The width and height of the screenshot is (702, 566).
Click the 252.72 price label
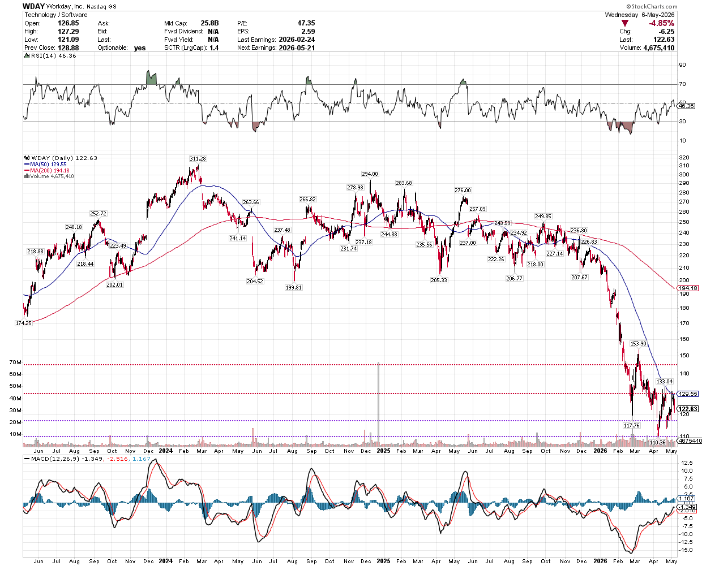(x=98, y=214)
